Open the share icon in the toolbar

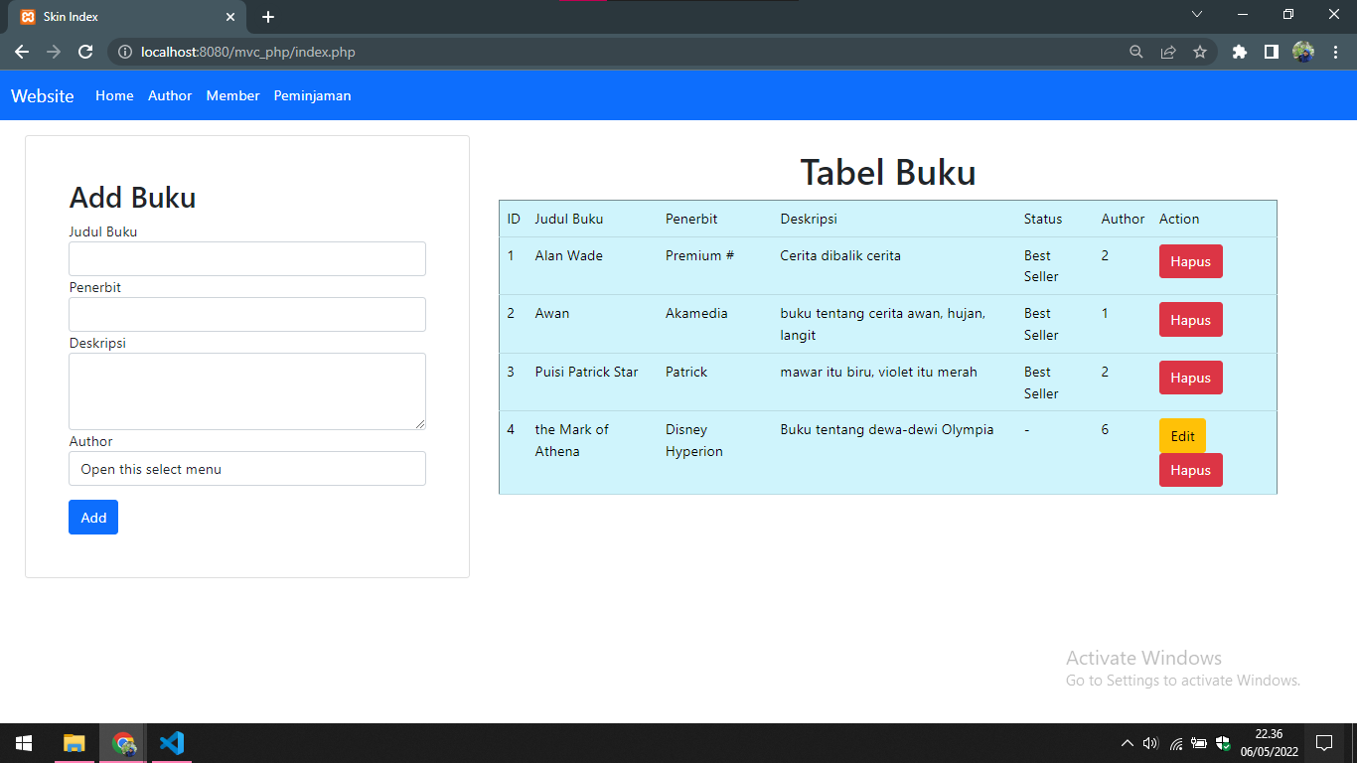click(1168, 52)
